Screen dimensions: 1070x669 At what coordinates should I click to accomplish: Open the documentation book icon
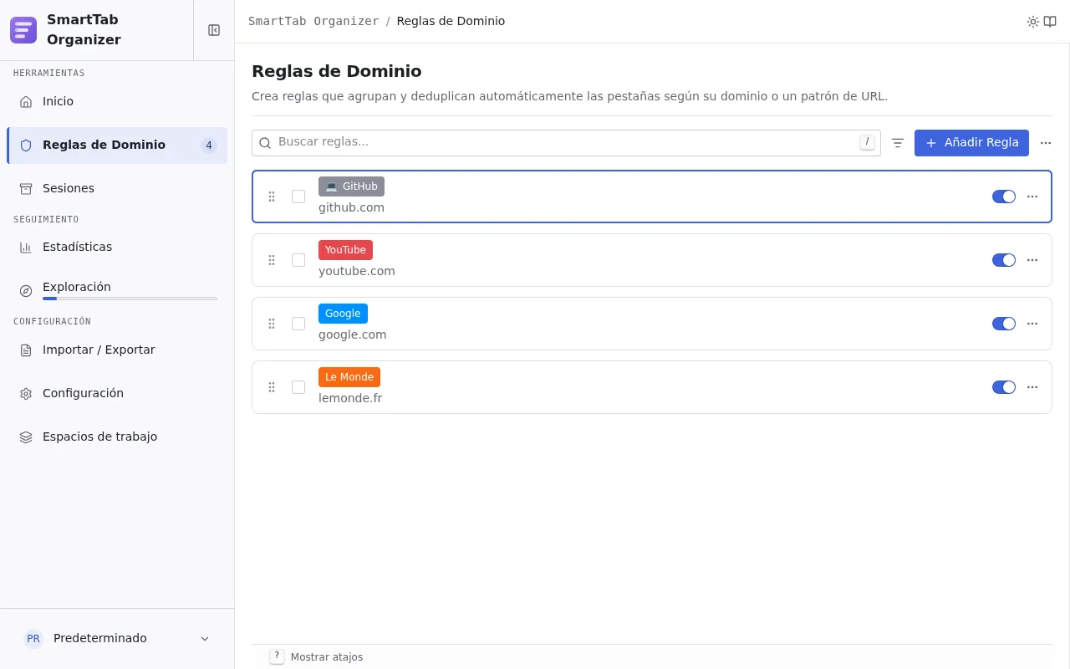[1050, 22]
